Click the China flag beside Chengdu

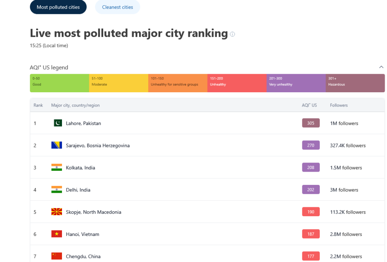point(57,256)
